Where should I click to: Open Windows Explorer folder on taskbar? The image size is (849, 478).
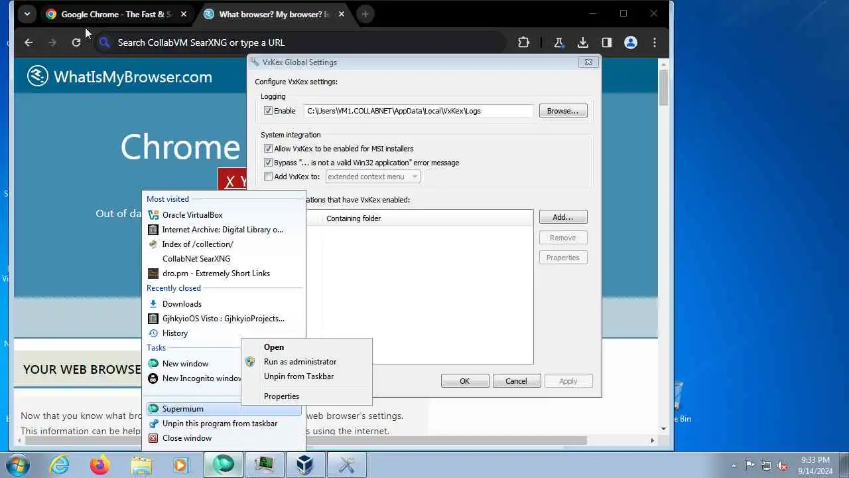tap(141, 465)
